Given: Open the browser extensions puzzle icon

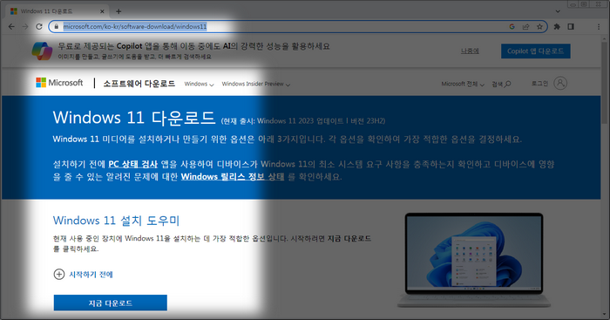Looking at the screenshot, I should pos(557,26).
